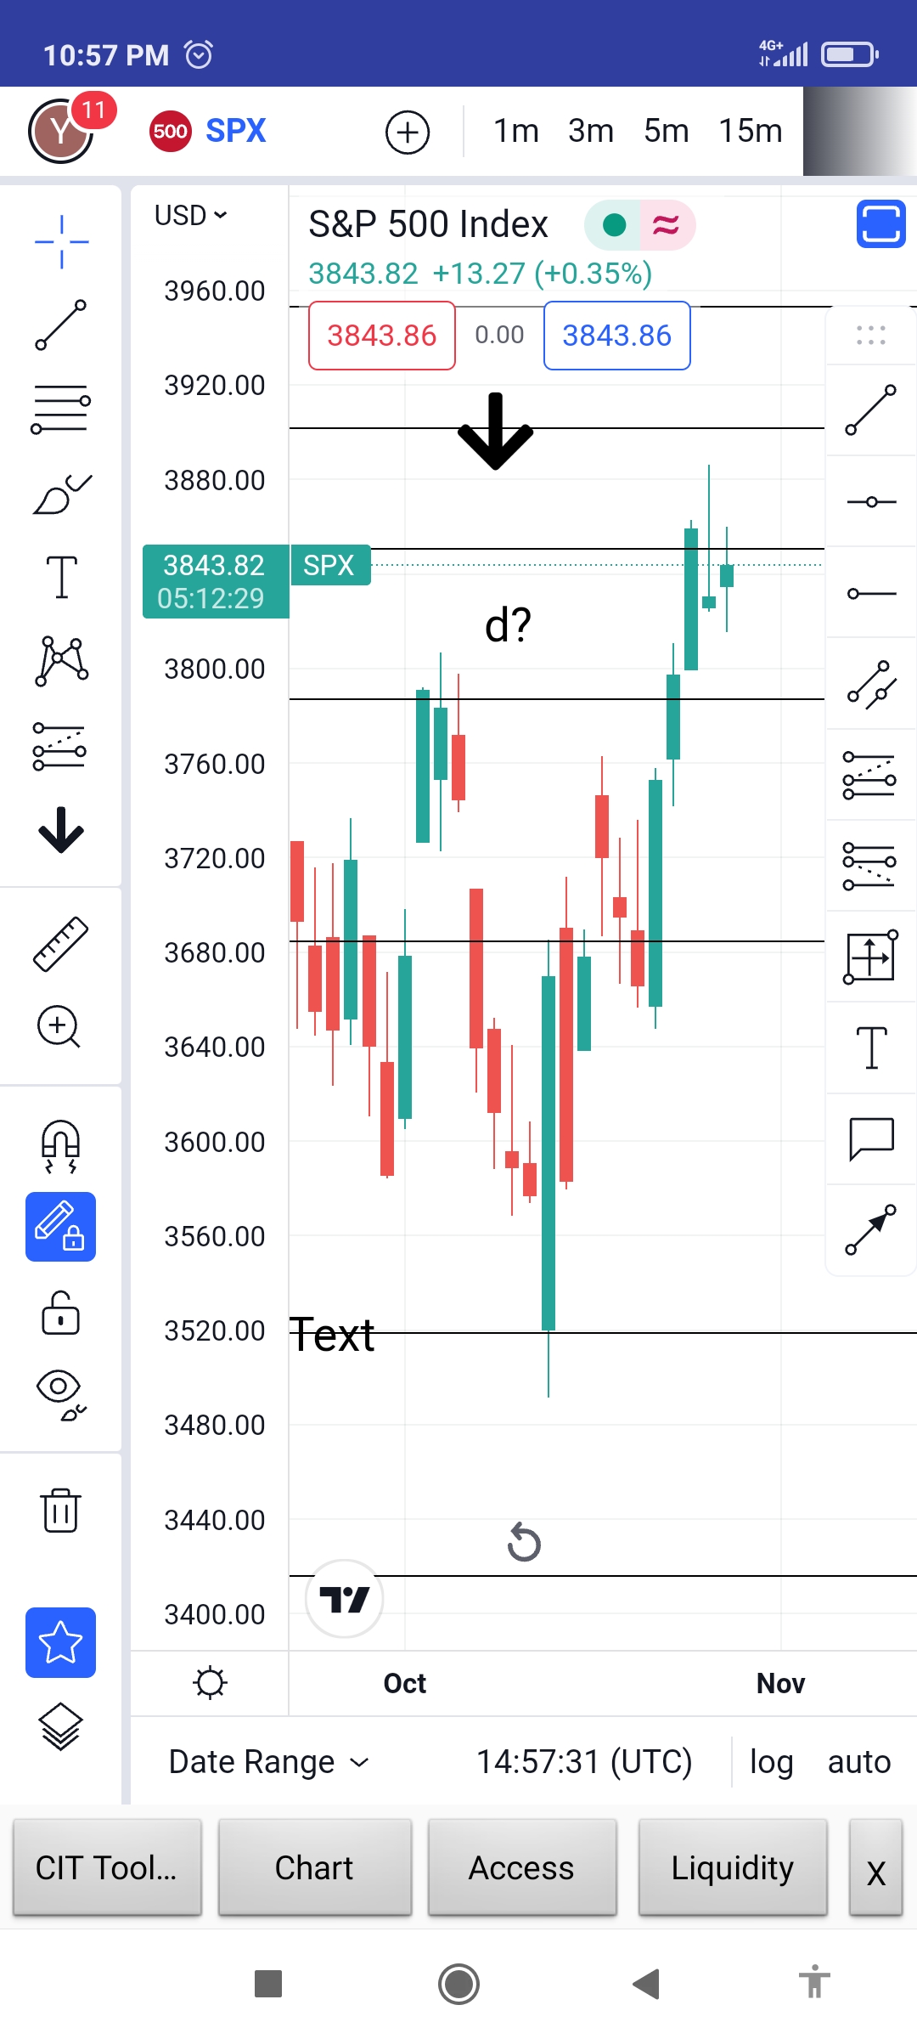The image size is (917, 2039).
Task: Expand the Date Range dropdown
Action: point(269,1762)
